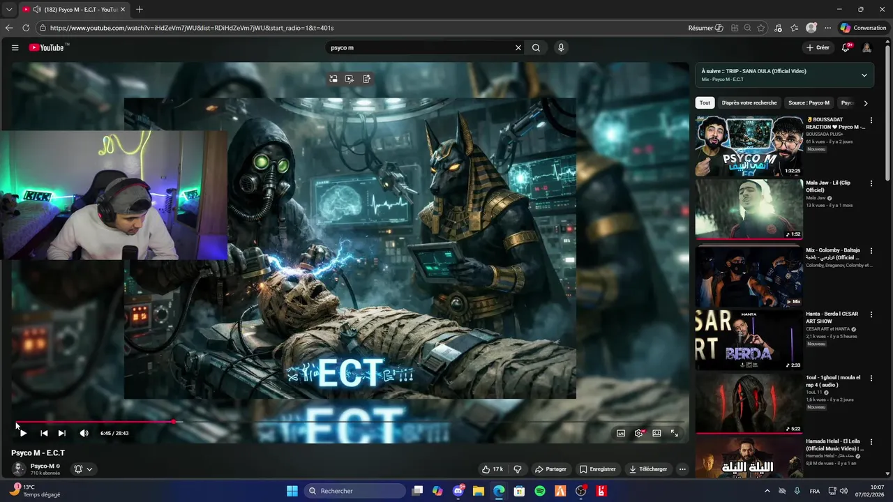Image resolution: width=893 pixels, height=502 pixels.
Task: Open the YouTube guide hamburger menu
Action: (x=15, y=47)
